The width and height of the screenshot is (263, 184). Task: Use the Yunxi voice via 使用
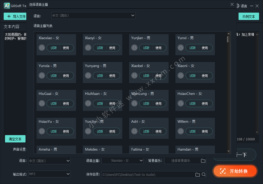[205, 48]
